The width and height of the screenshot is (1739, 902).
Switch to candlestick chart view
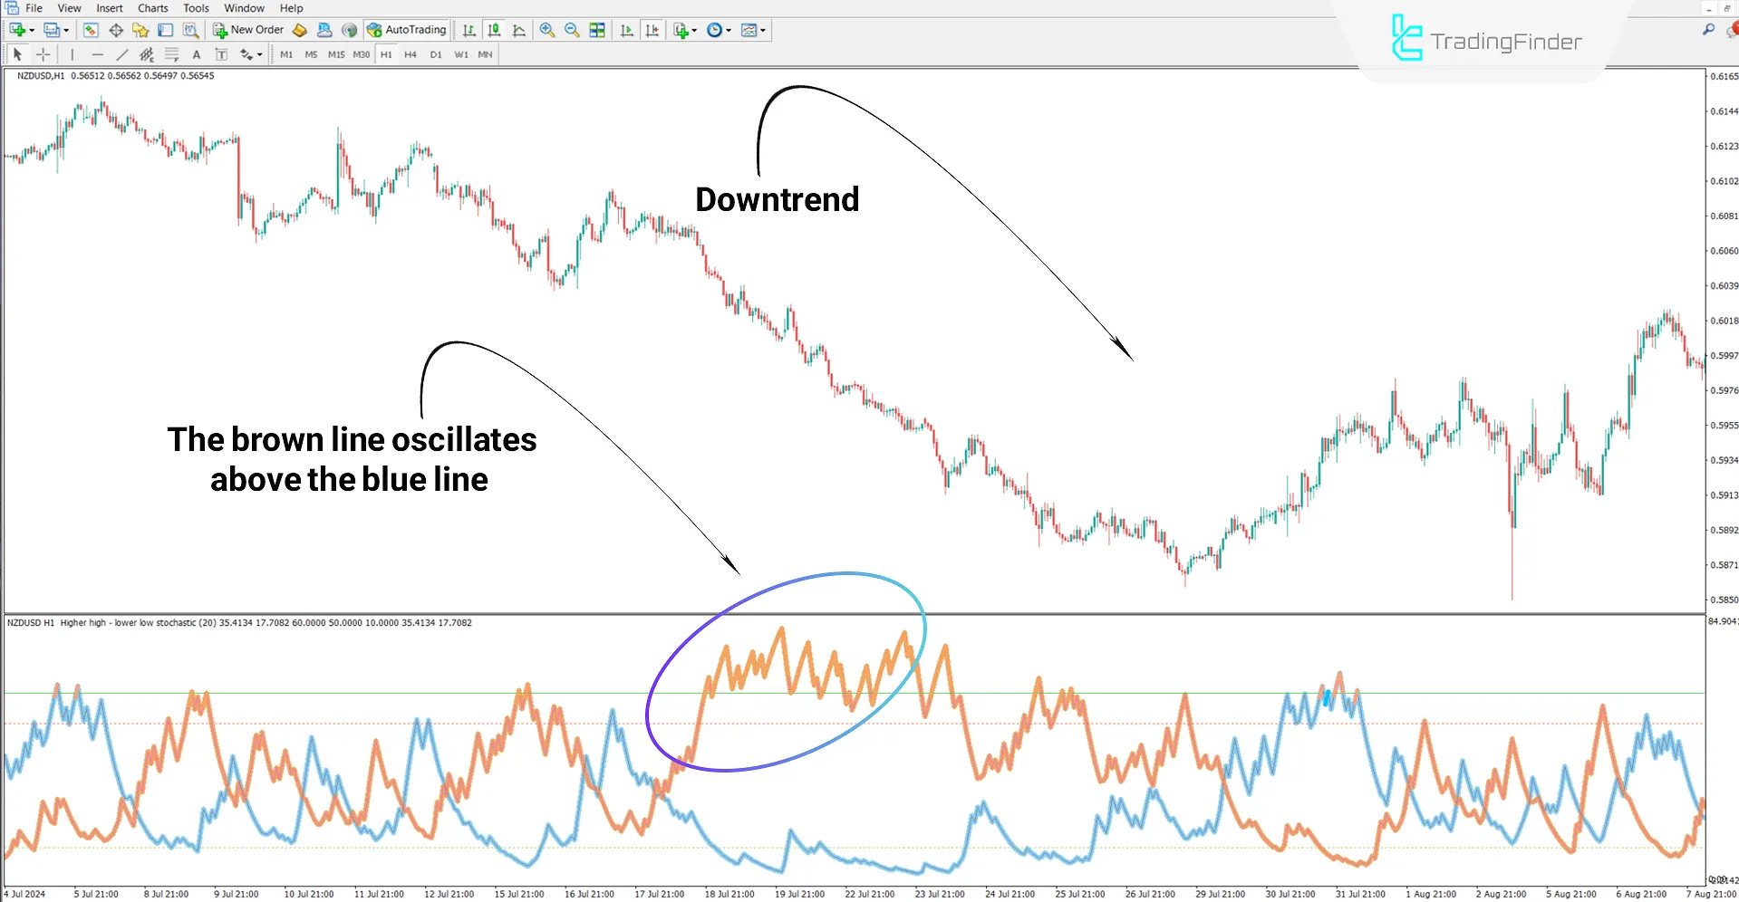[x=494, y=30]
